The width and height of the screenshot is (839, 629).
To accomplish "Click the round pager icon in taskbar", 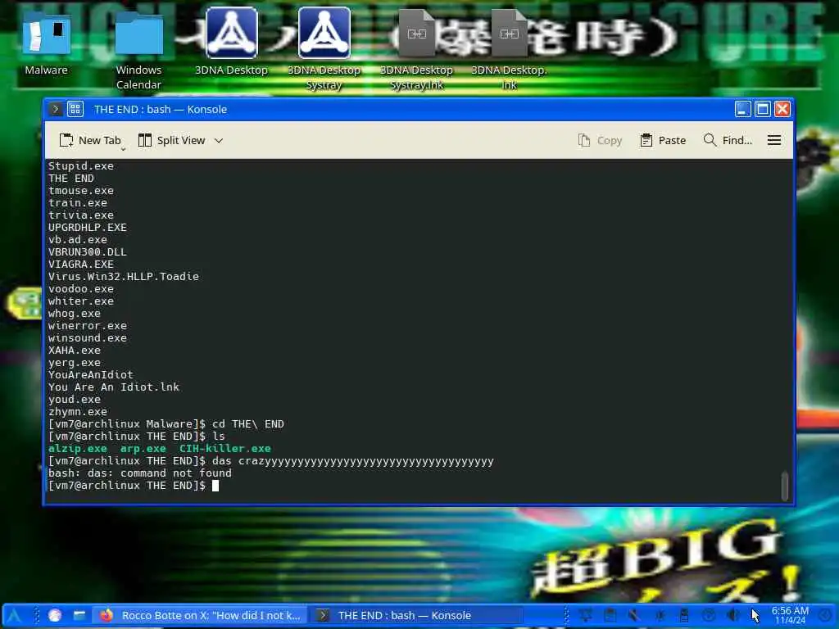I will tap(55, 616).
